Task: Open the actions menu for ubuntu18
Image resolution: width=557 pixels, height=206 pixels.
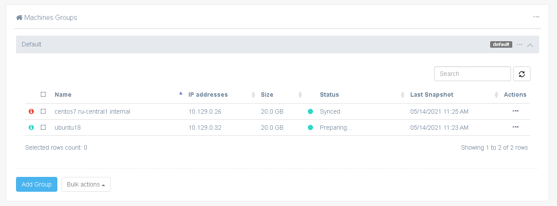Action: click(x=515, y=127)
